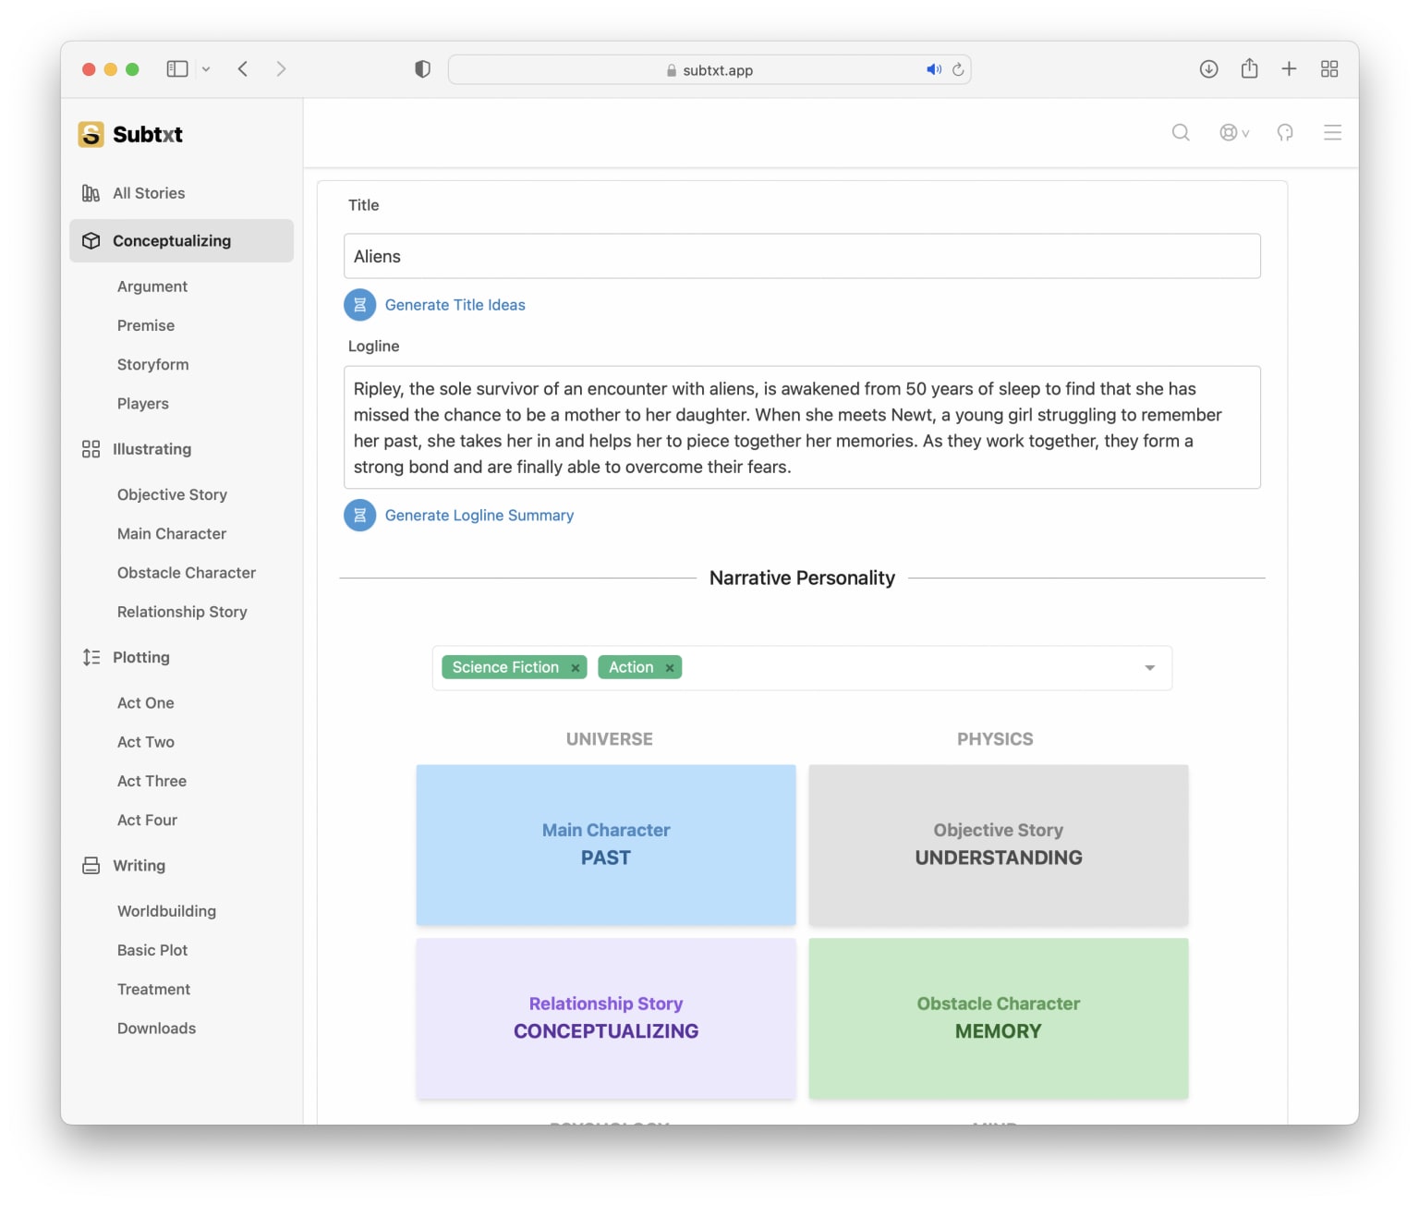Open Basic Plot page
This screenshot has width=1419, height=1205.
click(152, 950)
